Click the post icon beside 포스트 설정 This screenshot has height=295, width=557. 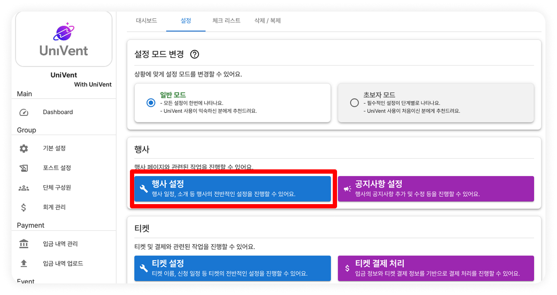(24, 168)
